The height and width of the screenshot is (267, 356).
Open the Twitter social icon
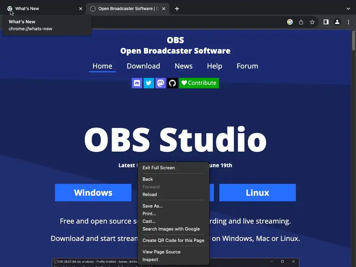pos(149,83)
